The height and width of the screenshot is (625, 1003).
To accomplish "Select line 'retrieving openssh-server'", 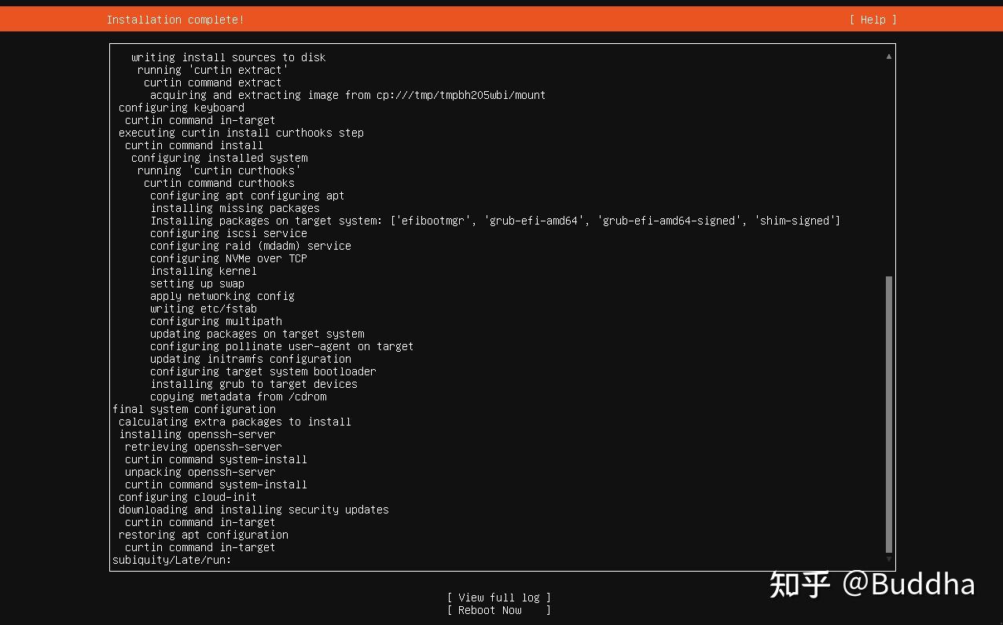I will pos(204,447).
